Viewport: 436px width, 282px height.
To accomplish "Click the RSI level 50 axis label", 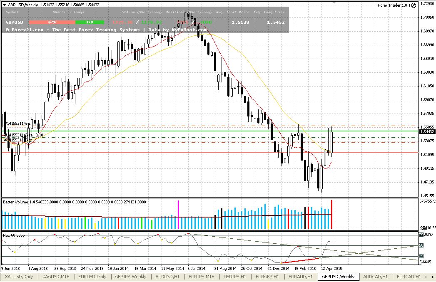I will click(421, 245).
